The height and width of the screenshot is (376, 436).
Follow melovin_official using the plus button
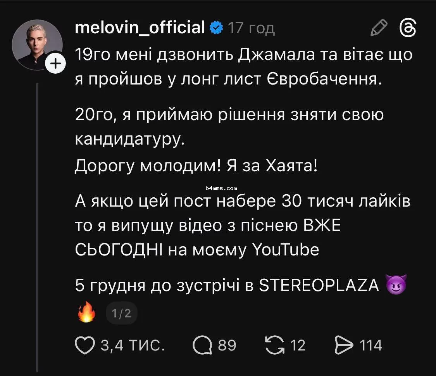pyautogui.click(x=56, y=63)
